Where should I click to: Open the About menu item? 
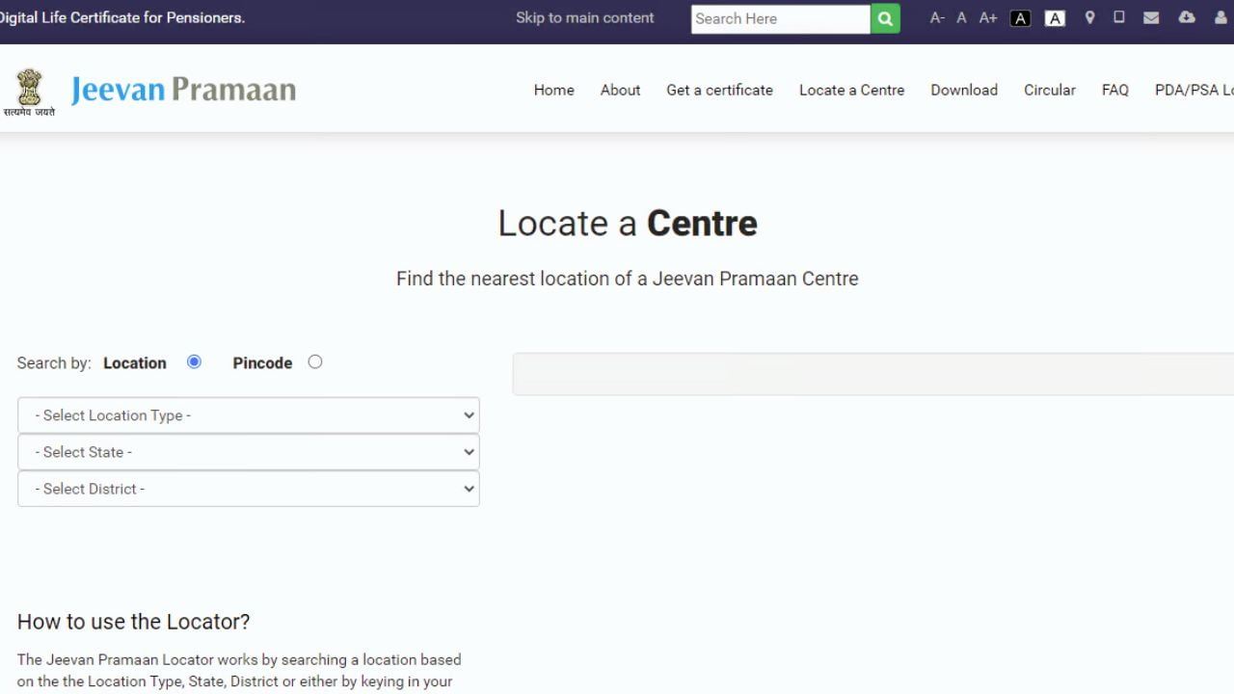tap(620, 90)
